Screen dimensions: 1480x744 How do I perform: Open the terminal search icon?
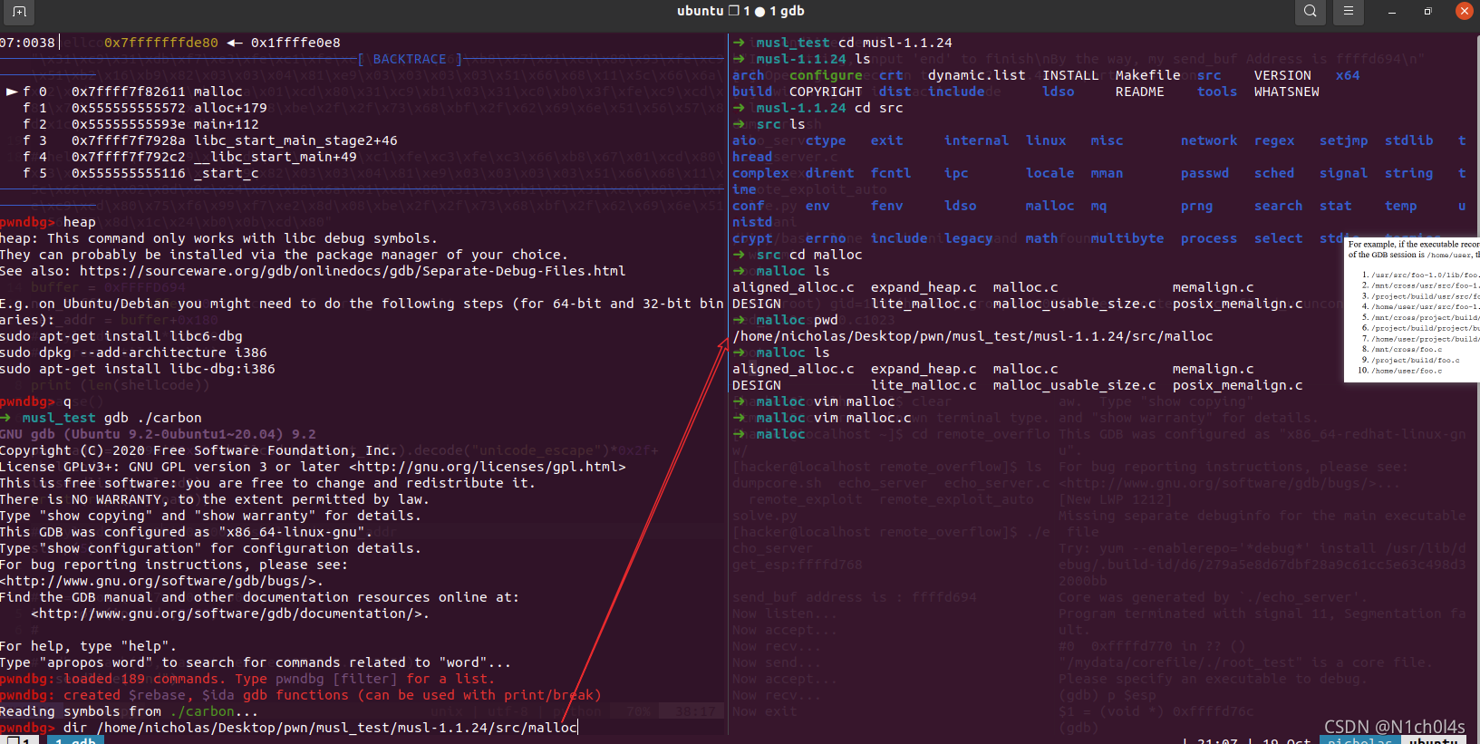[1310, 12]
